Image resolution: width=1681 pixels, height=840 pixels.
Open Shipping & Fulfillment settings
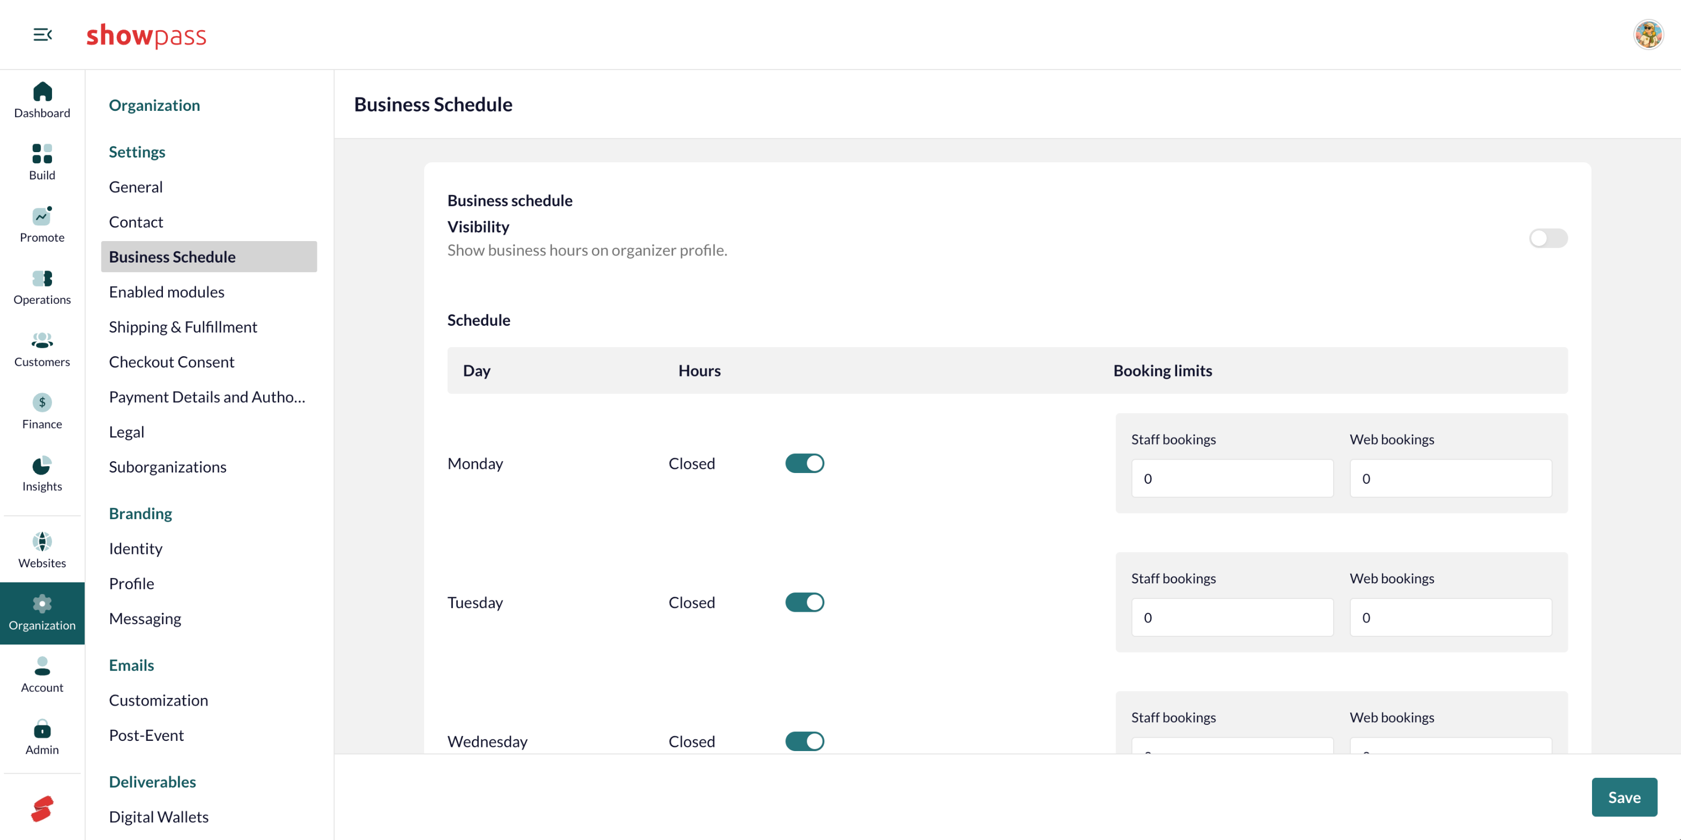point(209,327)
